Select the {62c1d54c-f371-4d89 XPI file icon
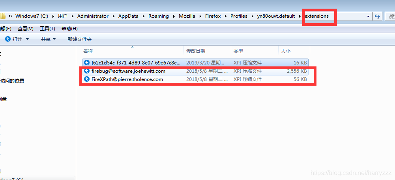The image size is (395, 180). point(87,62)
